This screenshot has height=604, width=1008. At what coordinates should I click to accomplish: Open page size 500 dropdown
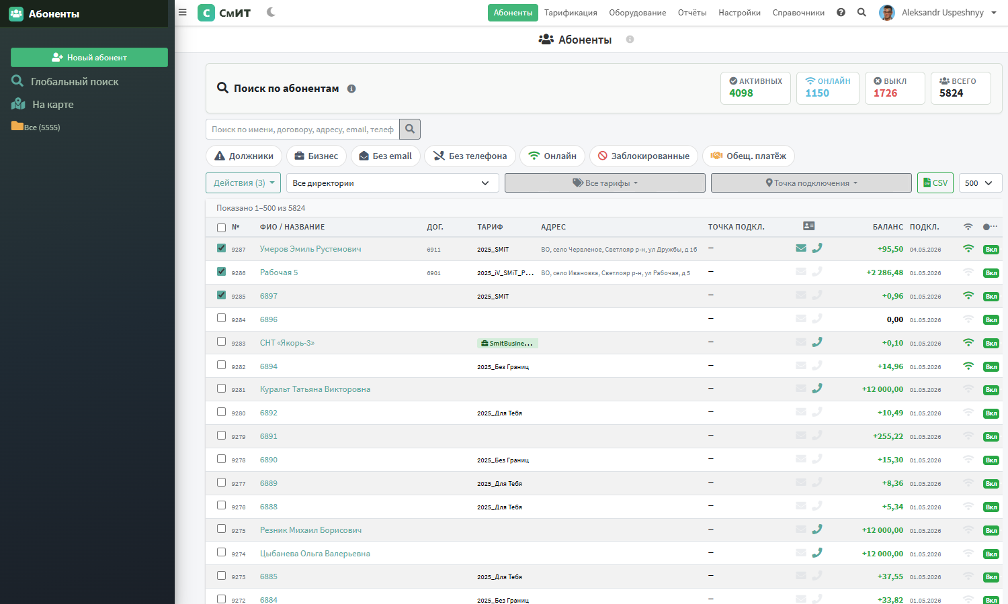980,183
